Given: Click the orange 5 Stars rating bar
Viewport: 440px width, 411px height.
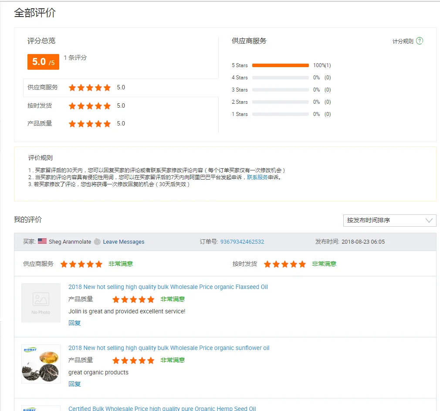Looking at the screenshot, I should (280, 65).
